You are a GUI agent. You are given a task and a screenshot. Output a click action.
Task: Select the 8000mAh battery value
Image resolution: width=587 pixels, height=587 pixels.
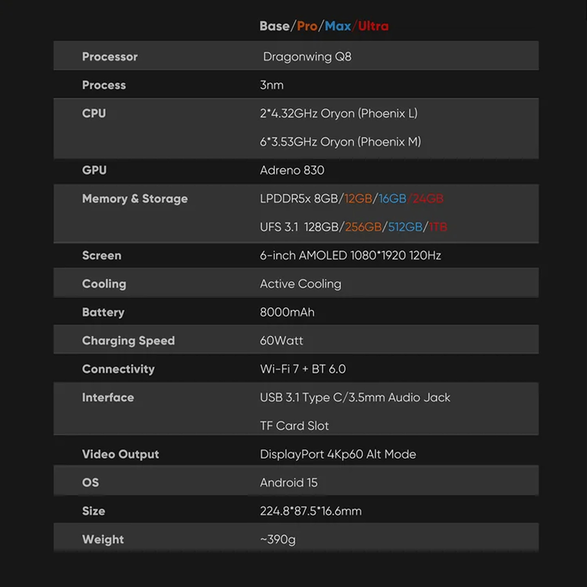287,312
